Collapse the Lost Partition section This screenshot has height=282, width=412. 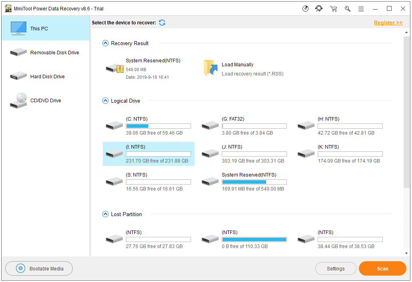point(105,214)
